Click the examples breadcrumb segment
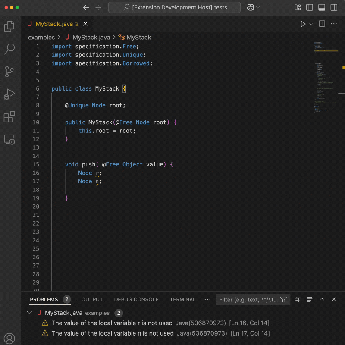This screenshot has width=345, height=345. pos(41,38)
